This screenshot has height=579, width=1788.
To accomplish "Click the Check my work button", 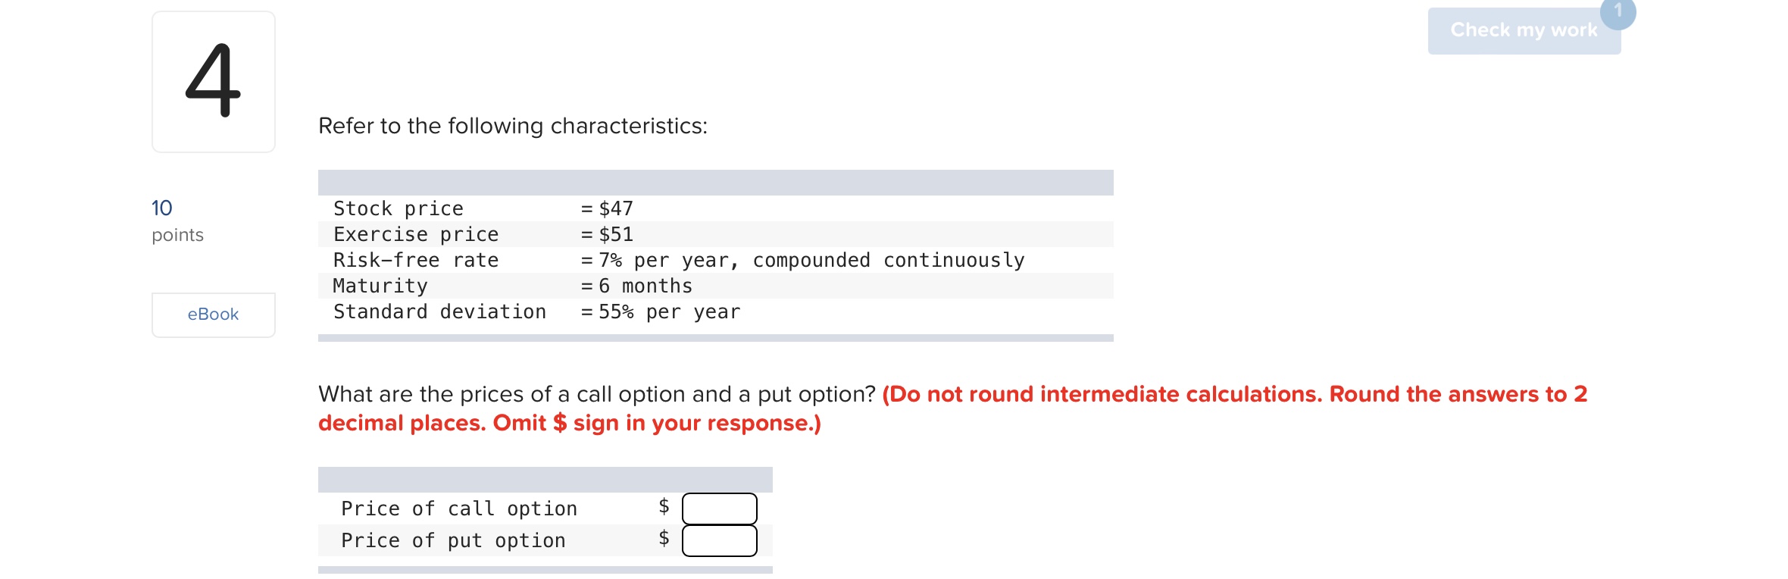I will pos(1524,30).
